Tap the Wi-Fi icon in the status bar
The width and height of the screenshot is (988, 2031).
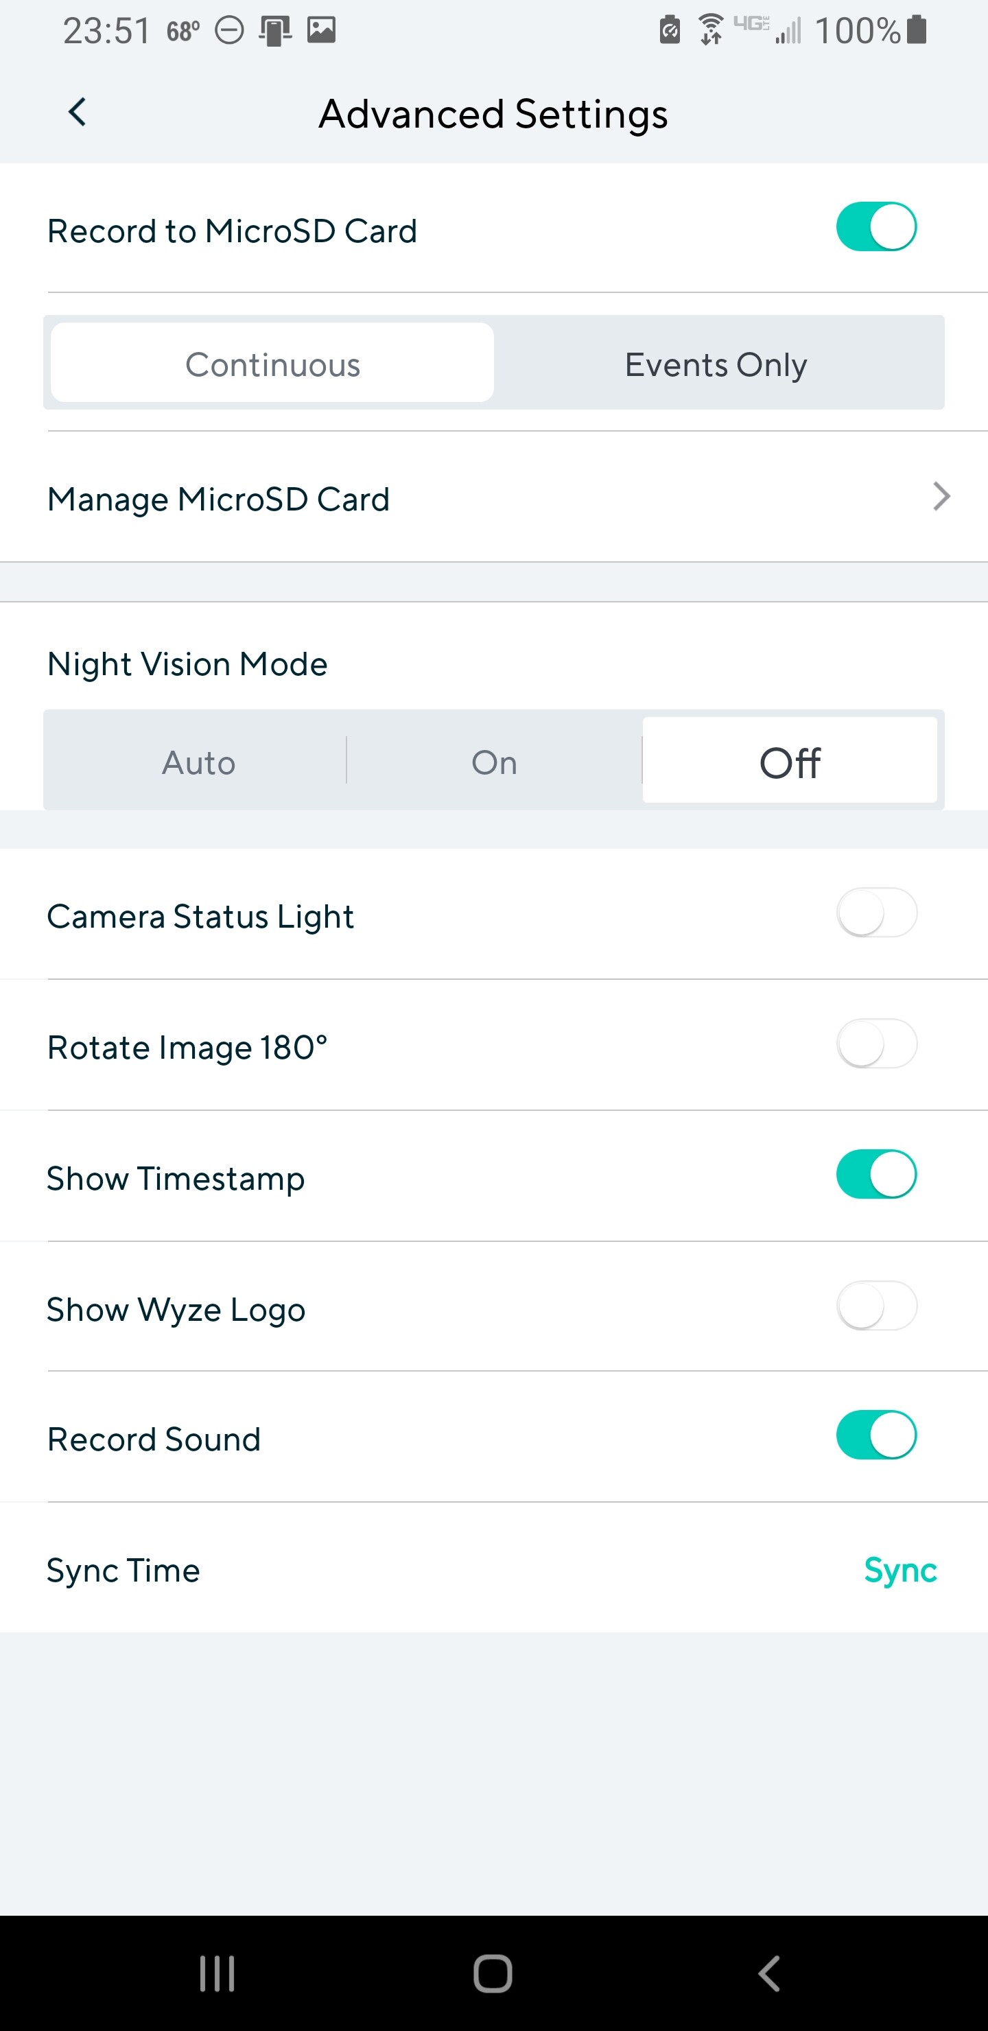pos(710,30)
